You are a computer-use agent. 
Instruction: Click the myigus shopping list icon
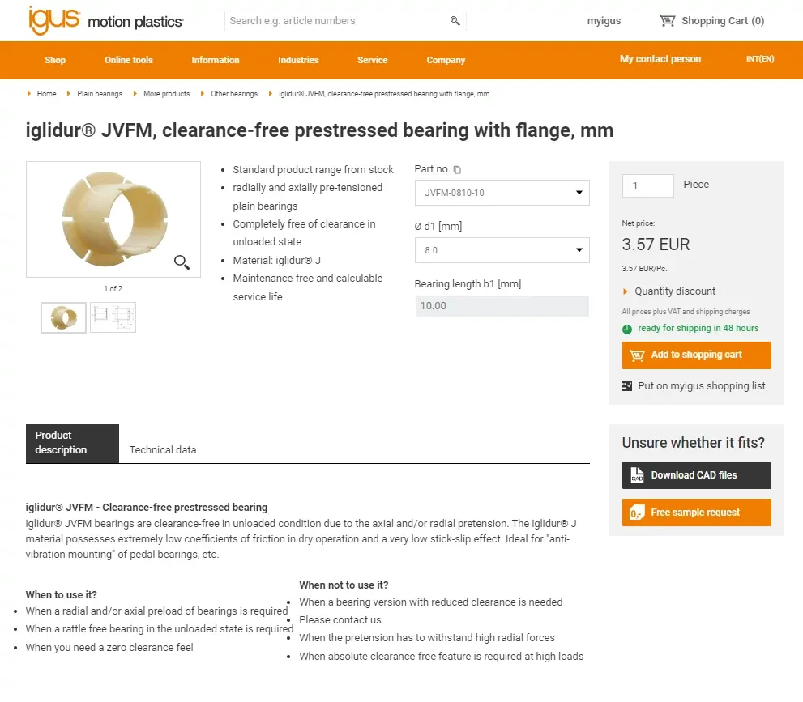click(627, 386)
